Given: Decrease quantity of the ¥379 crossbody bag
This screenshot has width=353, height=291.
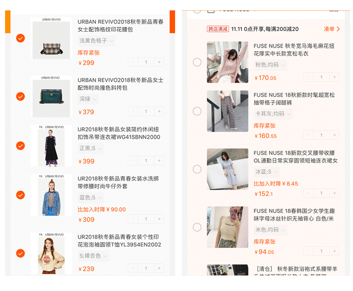Looking at the screenshot, I should click(133, 112).
